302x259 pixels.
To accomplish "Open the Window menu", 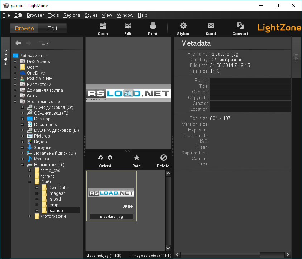I will point(125,15).
